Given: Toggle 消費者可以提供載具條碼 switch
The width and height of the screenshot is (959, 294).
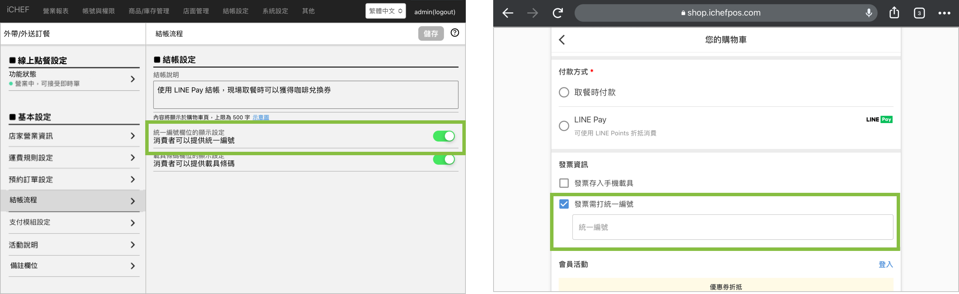Looking at the screenshot, I should click(444, 159).
